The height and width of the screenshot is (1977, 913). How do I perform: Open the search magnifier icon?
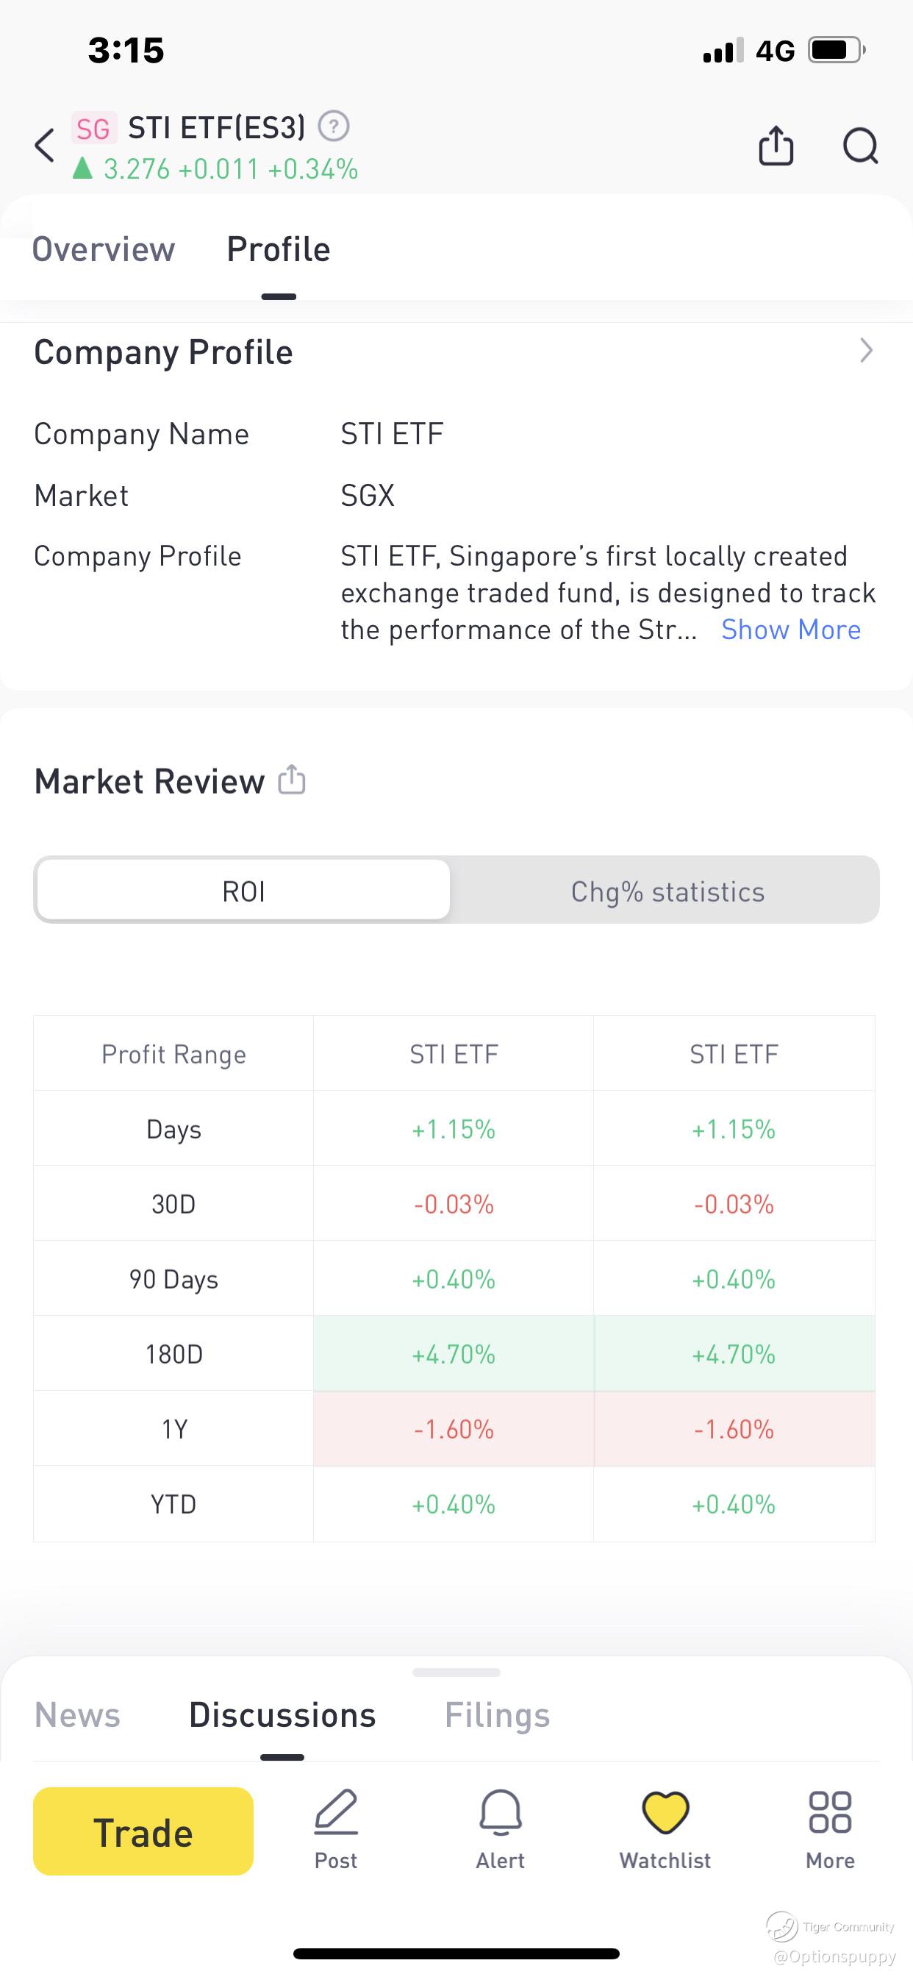860,146
